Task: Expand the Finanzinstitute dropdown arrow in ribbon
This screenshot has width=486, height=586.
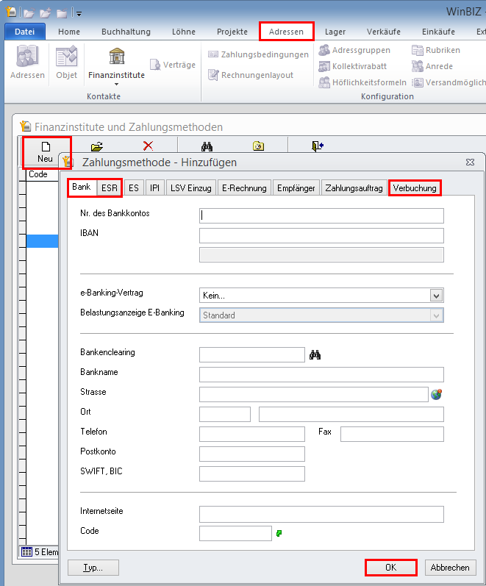Action: (116, 85)
